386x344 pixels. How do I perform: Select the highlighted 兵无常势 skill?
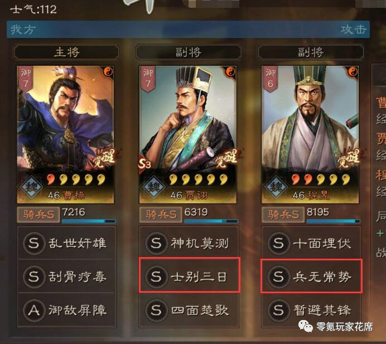311,275
